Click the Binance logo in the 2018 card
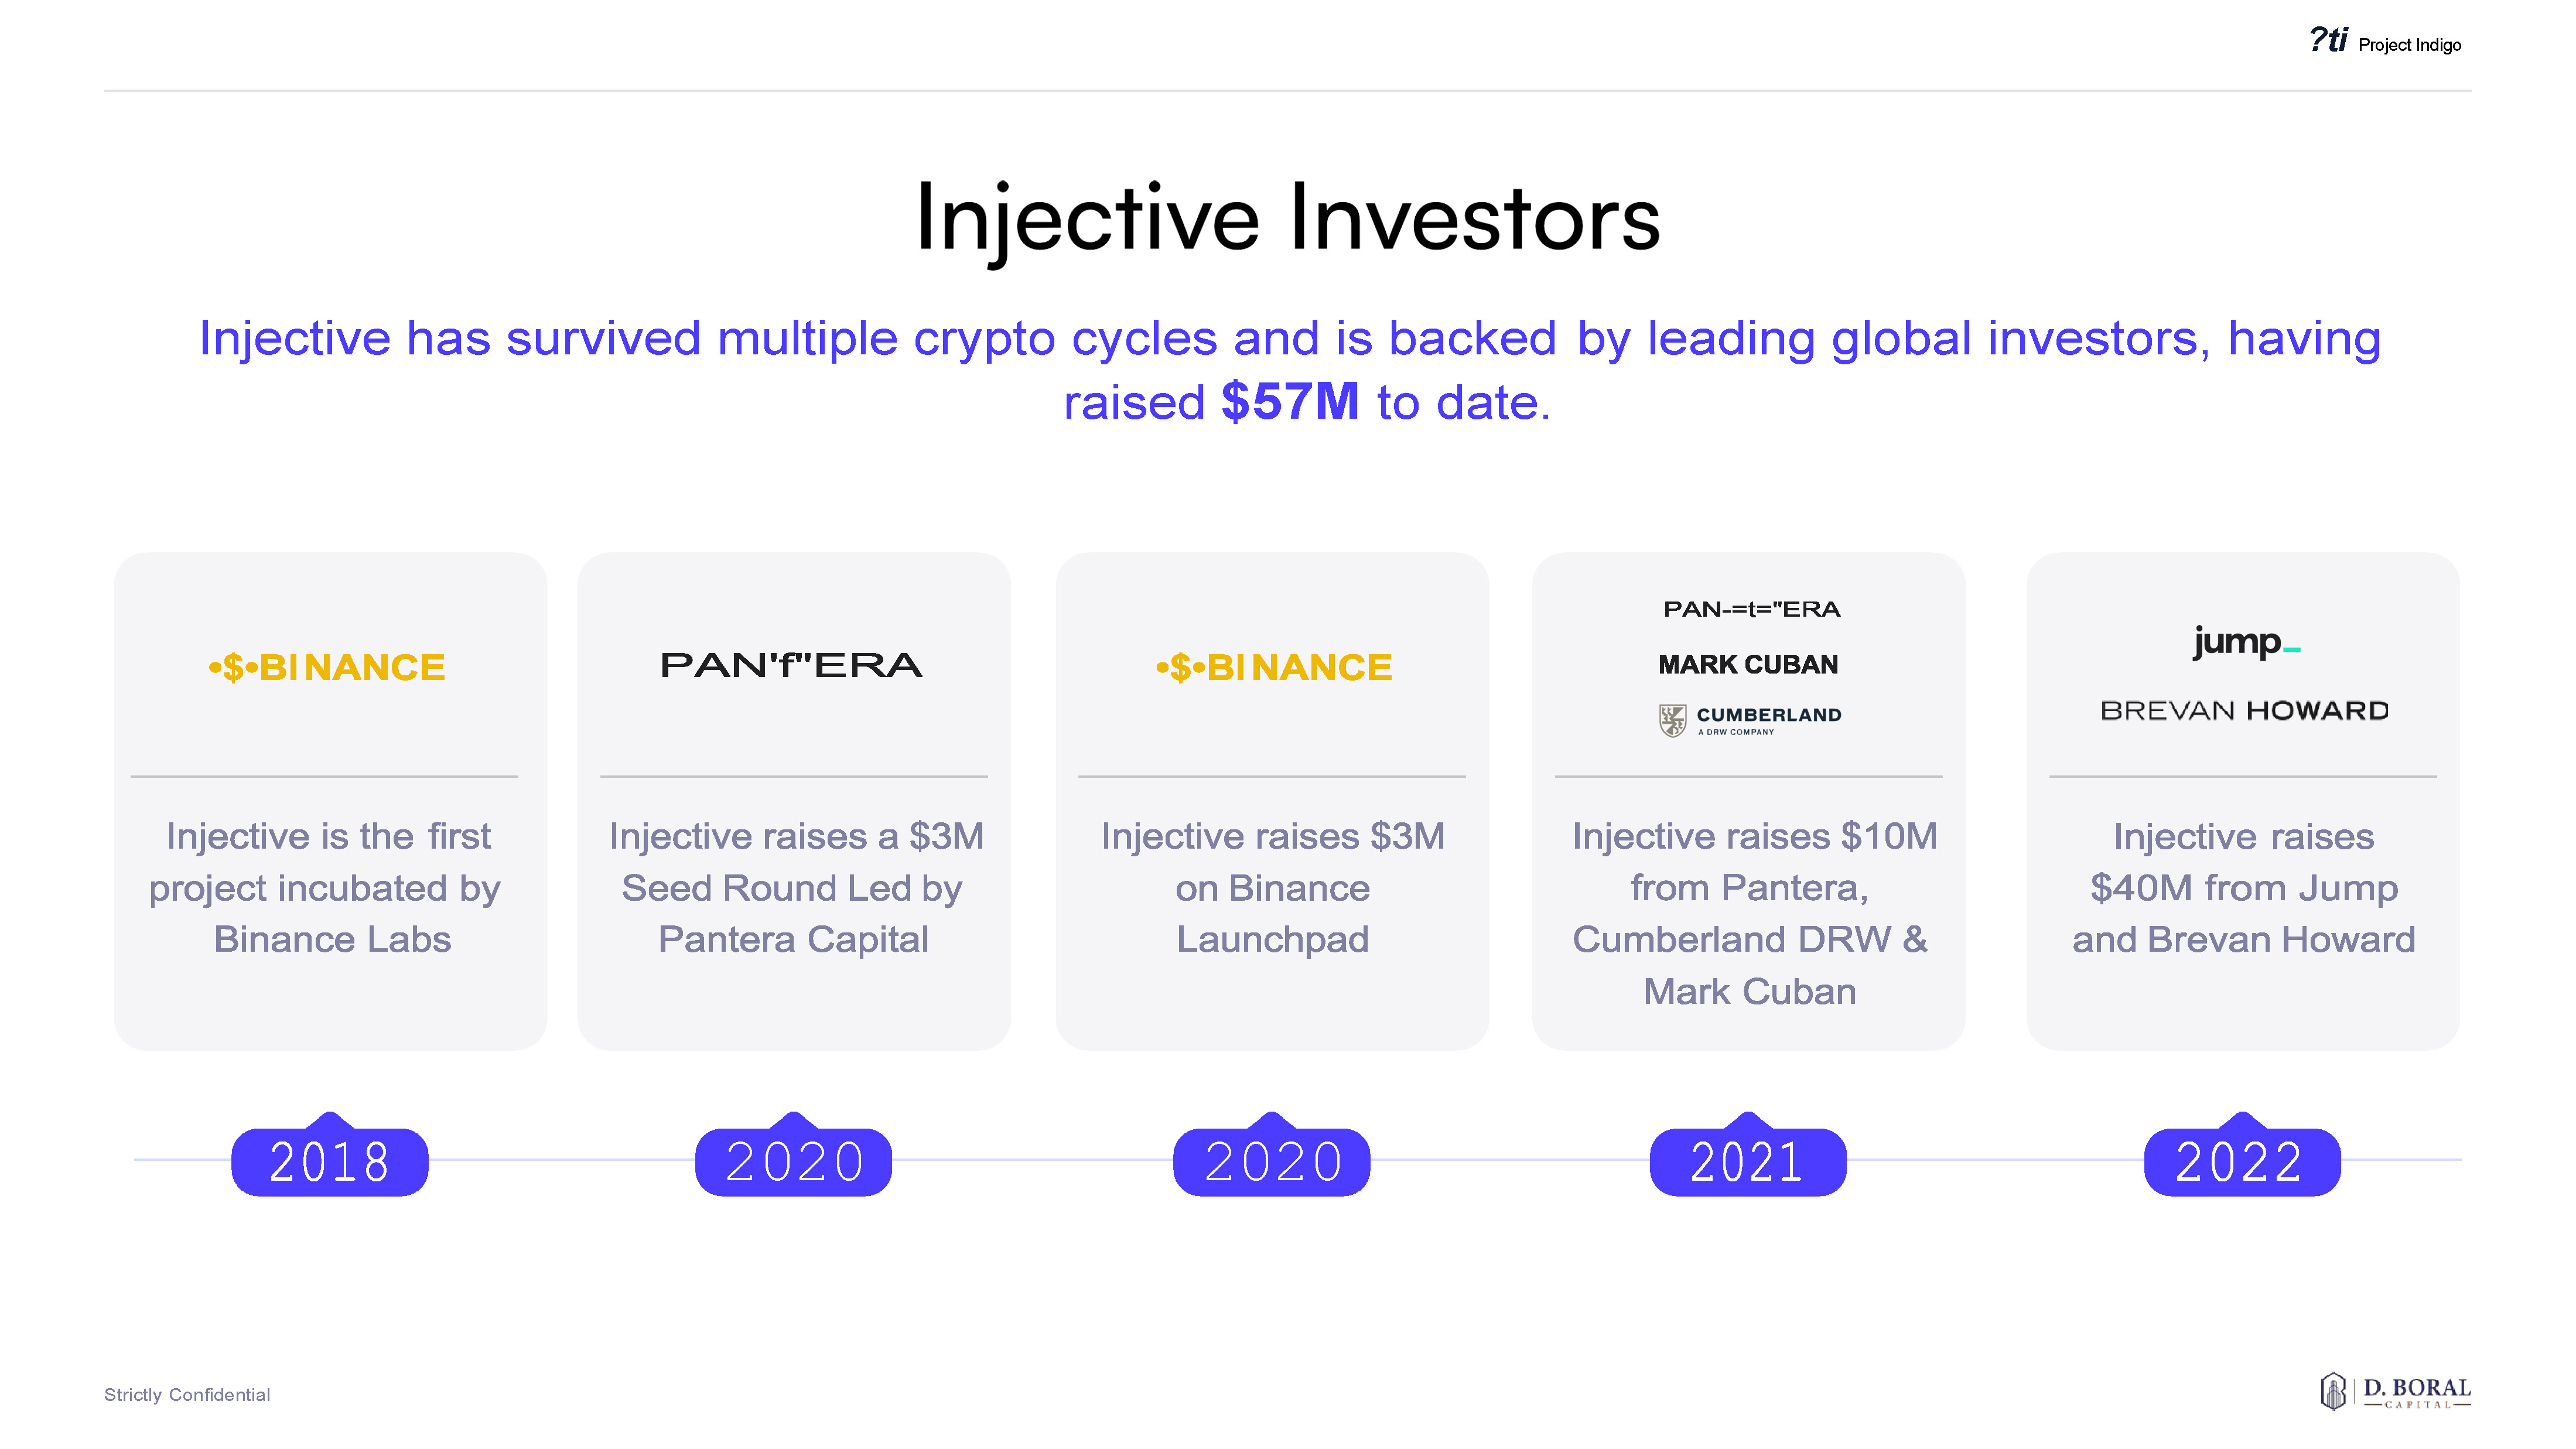The image size is (2576, 1449). pyautogui.click(x=327, y=667)
